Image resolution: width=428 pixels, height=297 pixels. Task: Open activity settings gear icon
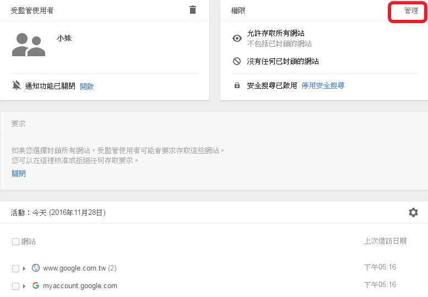pyautogui.click(x=413, y=212)
